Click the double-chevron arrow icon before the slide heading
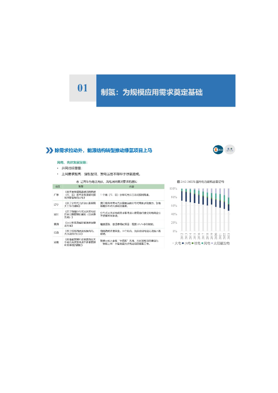The width and height of the screenshot is (278, 393). [49, 150]
